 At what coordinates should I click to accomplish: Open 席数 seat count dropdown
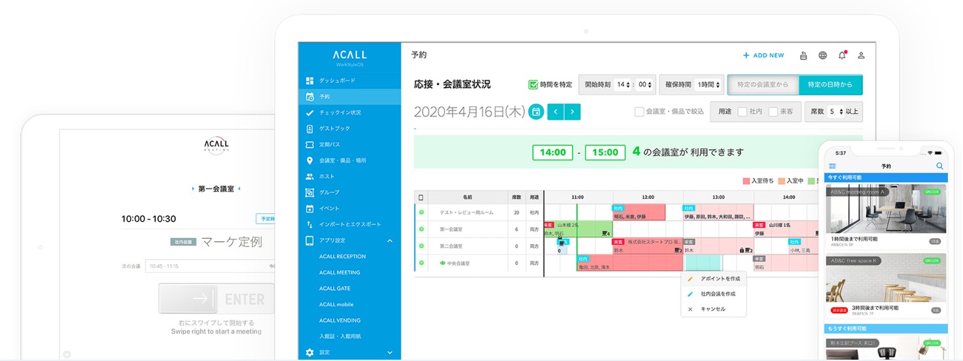point(835,112)
